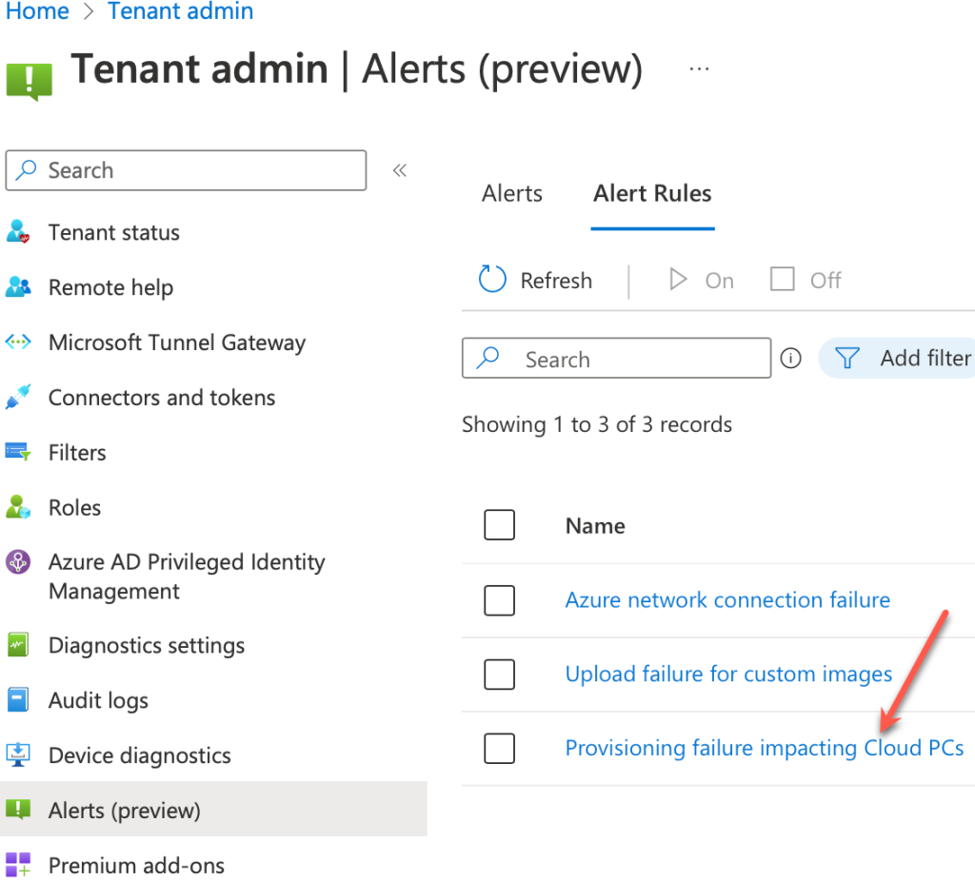This screenshot has width=975, height=881.
Task: Check the Upload failure for custom images row
Action: tap(499, 675)
